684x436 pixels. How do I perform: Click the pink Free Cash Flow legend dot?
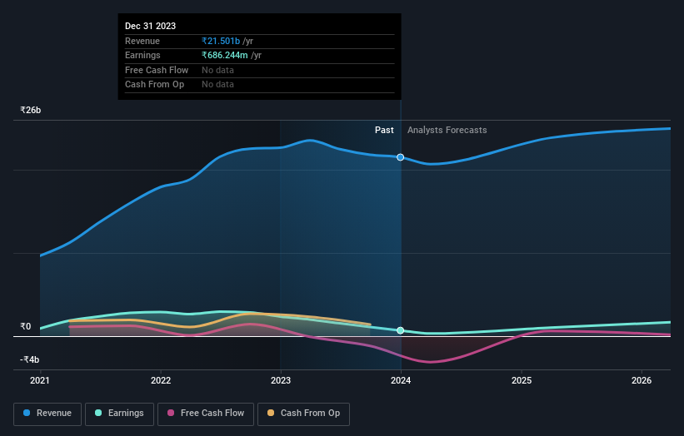click(x=171, y=413)
